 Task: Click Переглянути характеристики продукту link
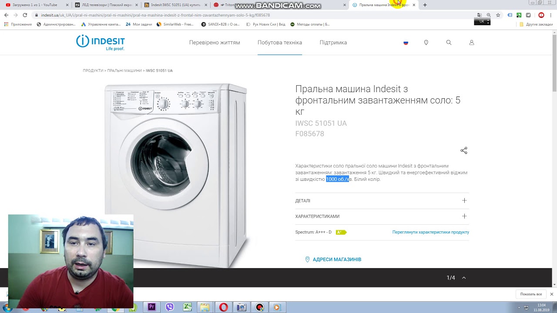(431, 232)
